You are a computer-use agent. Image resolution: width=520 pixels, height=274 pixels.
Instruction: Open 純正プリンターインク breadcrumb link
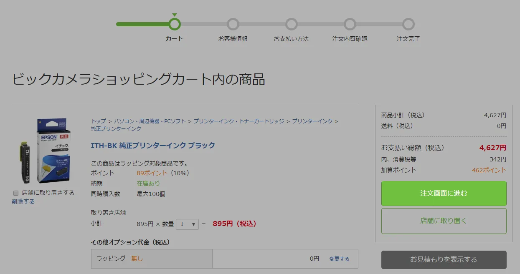[x=116, y=129]
